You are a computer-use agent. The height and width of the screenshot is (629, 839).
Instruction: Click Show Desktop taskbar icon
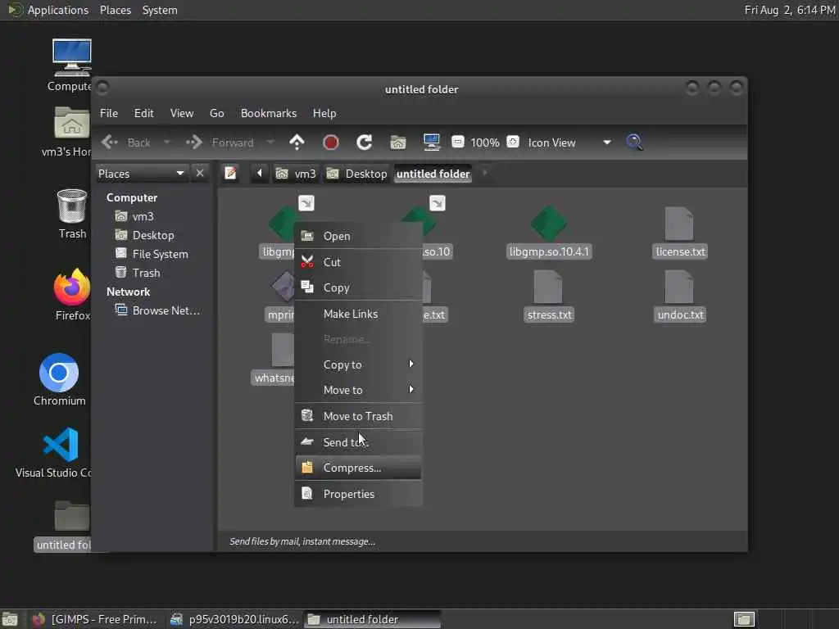pos(10,619)
